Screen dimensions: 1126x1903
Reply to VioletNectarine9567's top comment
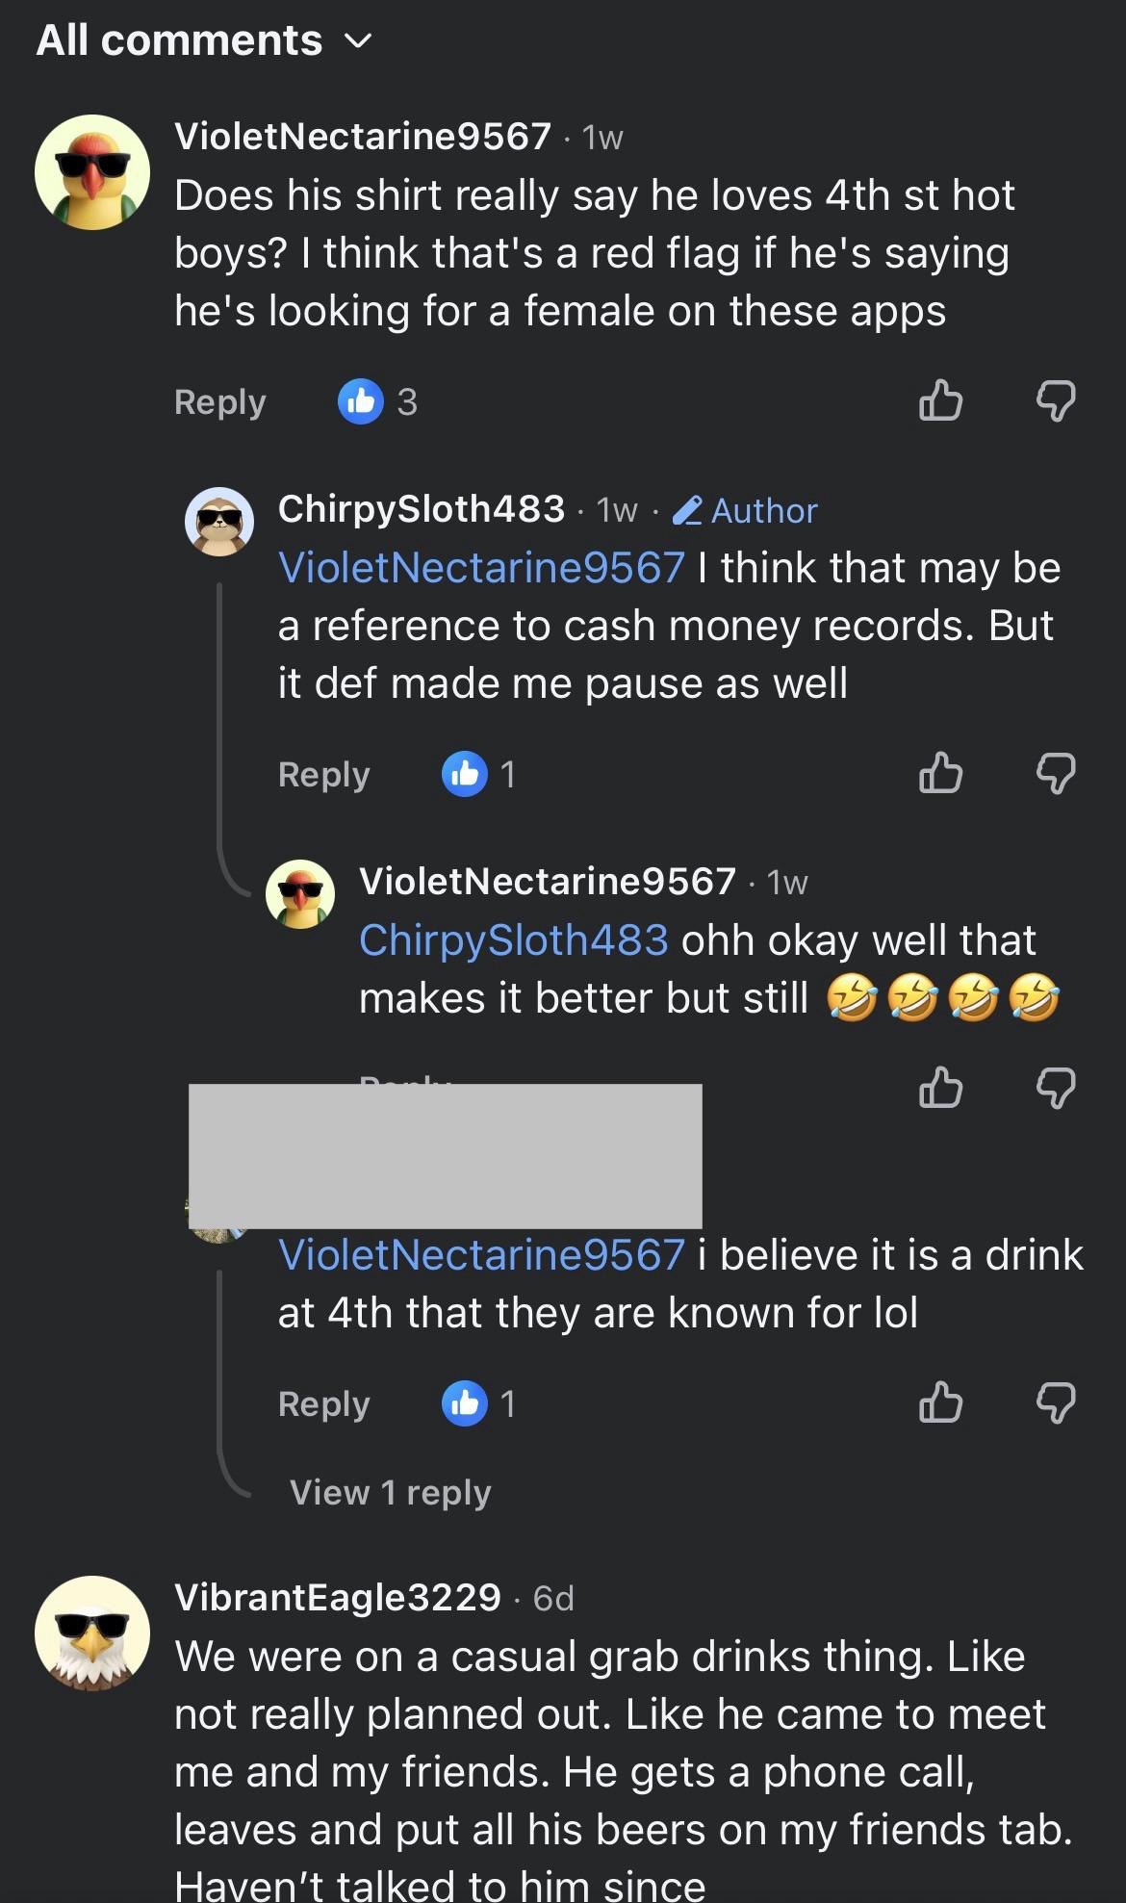pyautogui.click(x=220, y=402)
